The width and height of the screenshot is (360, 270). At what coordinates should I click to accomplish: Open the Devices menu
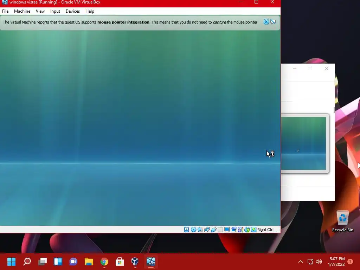[x=73, y=11]
